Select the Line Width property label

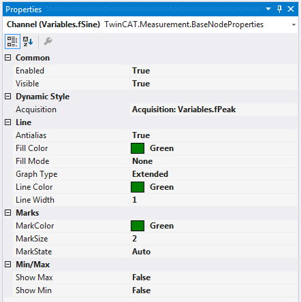[x=35, y=200]
